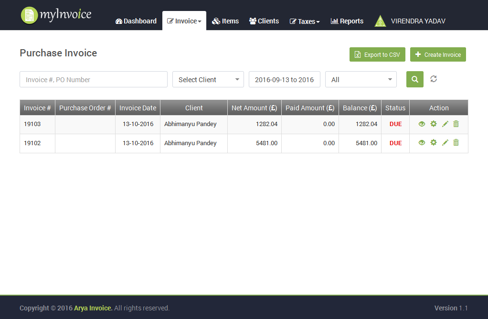Viewport: 488px width, 319px height.
Task: Reset filters with the refresh icon
Action: [x=434, y=79]
